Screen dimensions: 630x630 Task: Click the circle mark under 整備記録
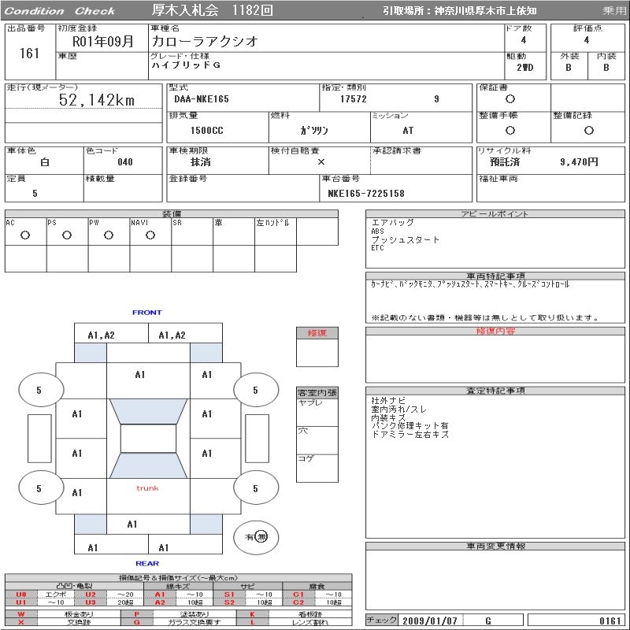[x=588, y=130]
